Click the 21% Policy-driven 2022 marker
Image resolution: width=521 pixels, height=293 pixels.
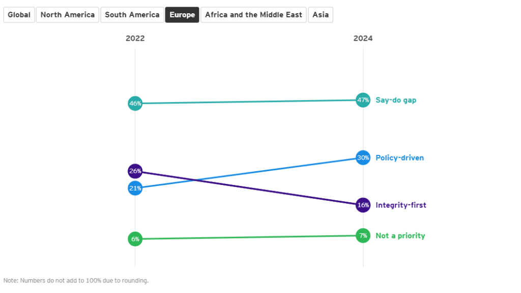[x=135, y=188]
